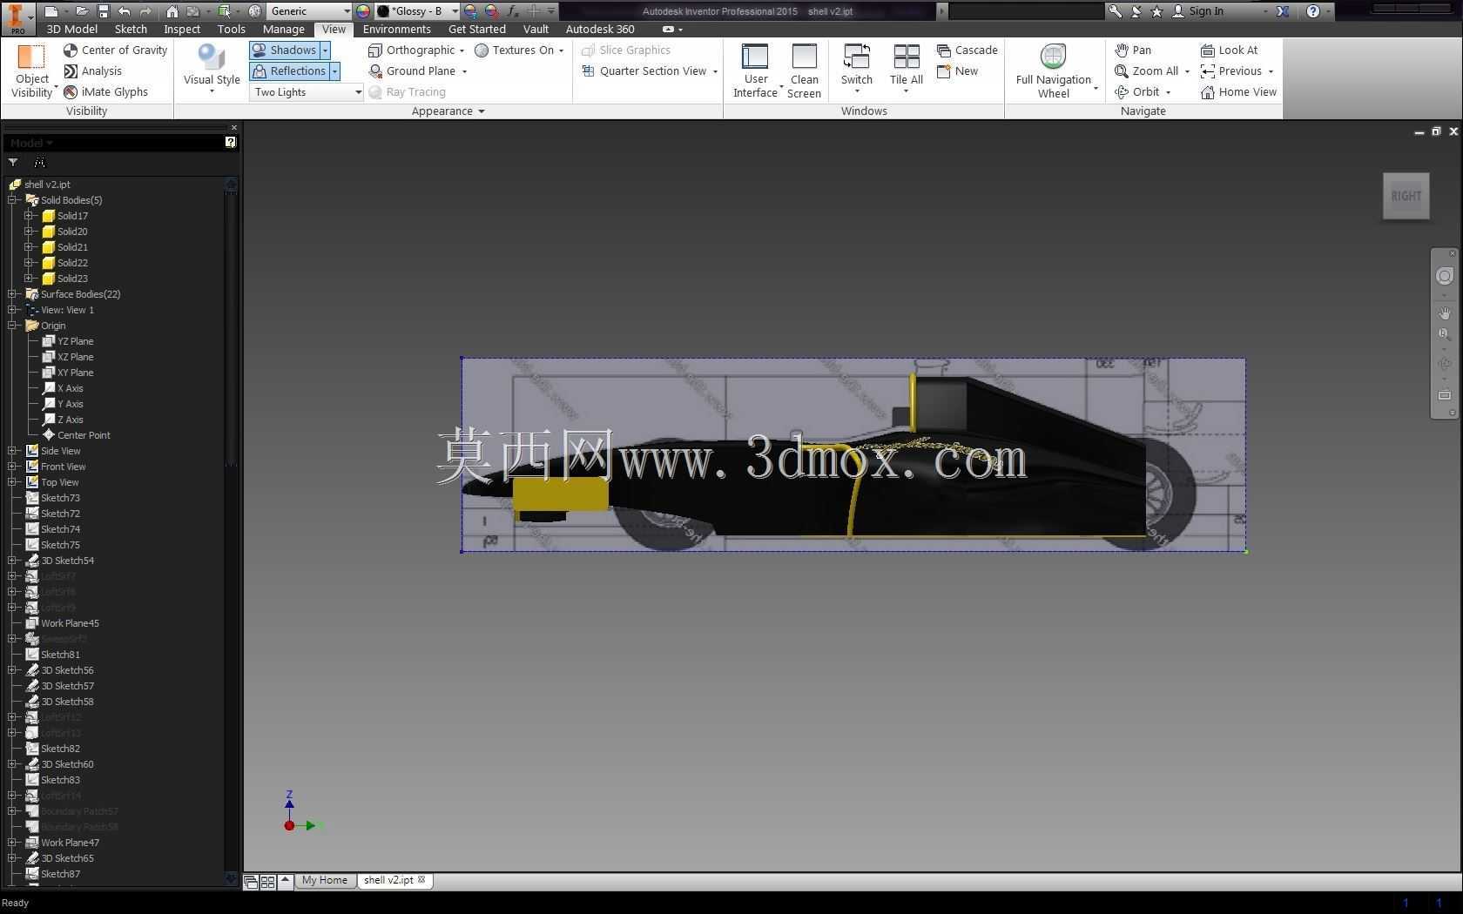Image resolution: width=1463 pixels, height=914 pixels.
Task: Activate Clean Screen mode
Action: [804, 71]
